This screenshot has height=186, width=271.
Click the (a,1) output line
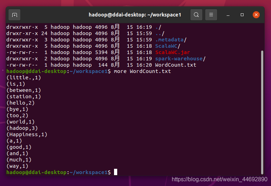tap(14, 141)
